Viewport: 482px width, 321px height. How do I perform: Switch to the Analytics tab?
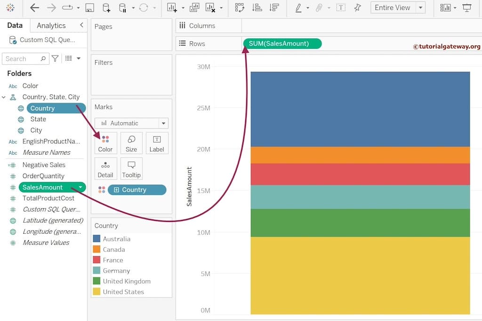(x=51, y=25)
